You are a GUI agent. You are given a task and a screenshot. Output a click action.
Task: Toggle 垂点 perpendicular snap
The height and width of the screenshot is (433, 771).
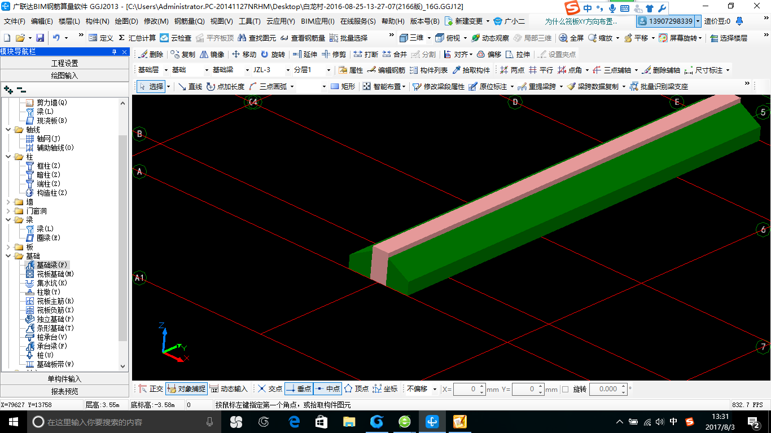click(299, 389)
